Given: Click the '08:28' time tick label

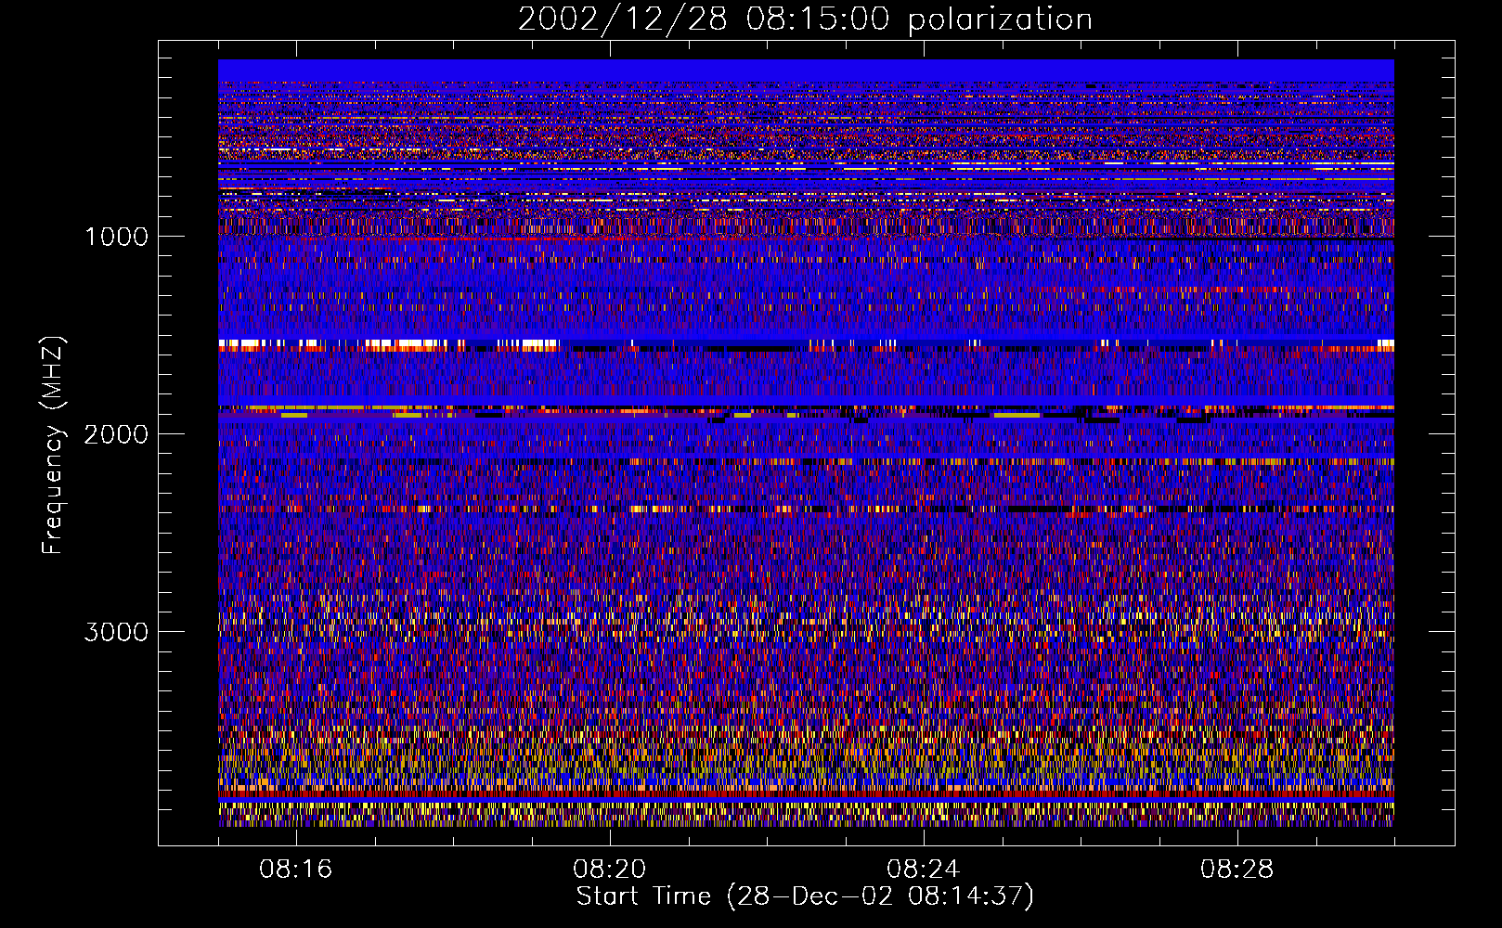Looking at the screenshot, I should pos(1237,870).
